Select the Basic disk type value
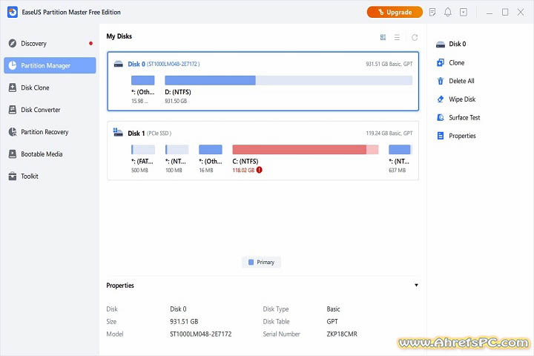 (333, 309)
